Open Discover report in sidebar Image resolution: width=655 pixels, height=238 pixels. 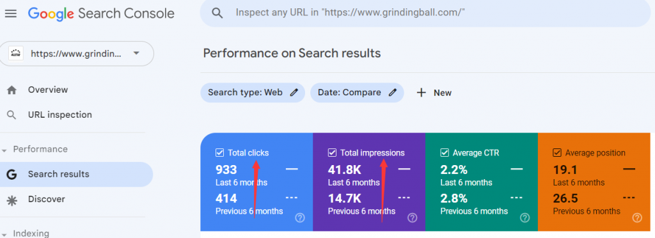click(x=46, y=199)
